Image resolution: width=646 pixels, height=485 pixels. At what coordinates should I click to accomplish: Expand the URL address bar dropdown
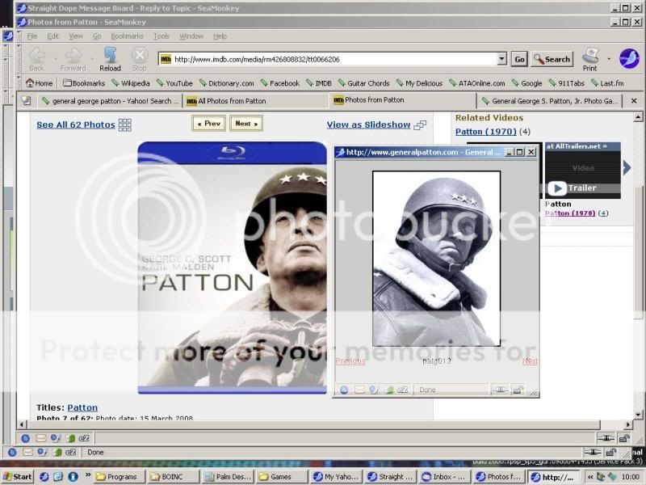pos(501,59)
